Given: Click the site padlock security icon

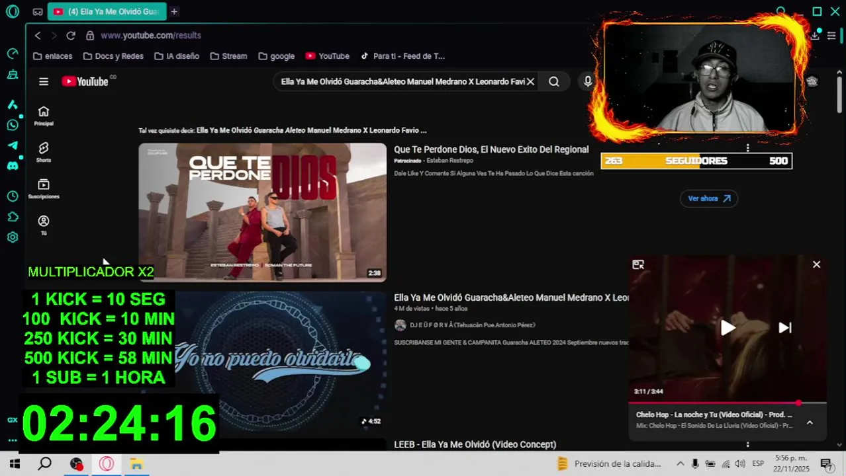Looking at the screenshot, I should tap(89, 35).
